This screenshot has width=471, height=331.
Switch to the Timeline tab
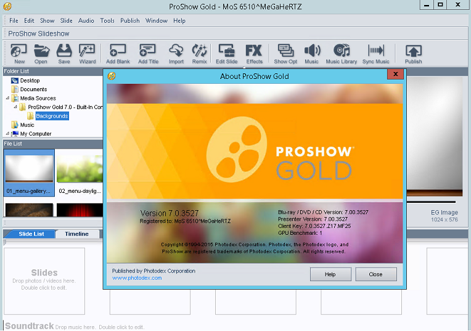point(77,234)
